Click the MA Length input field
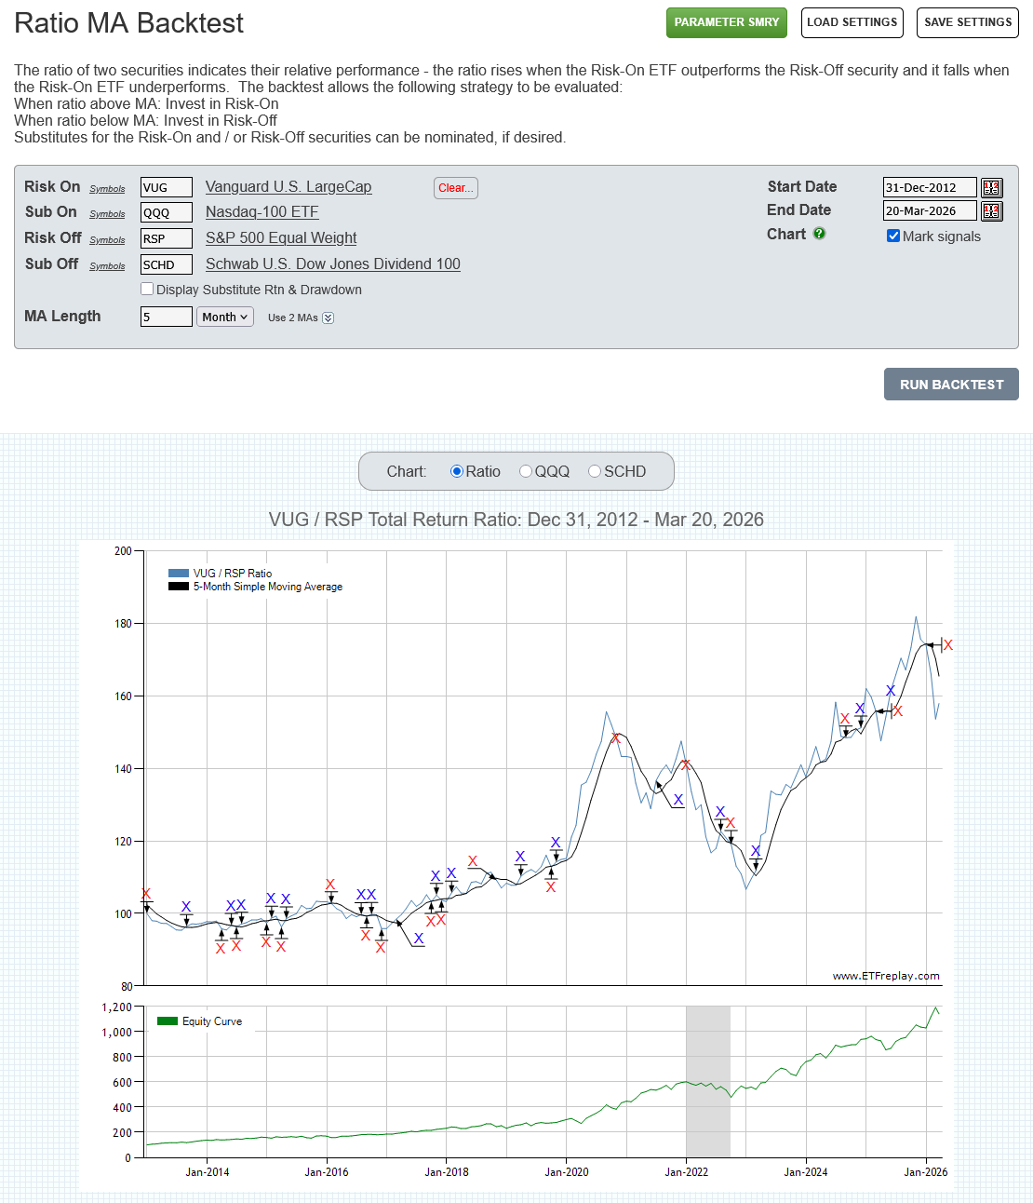The image size is (1033, 1203). (166, 317)
